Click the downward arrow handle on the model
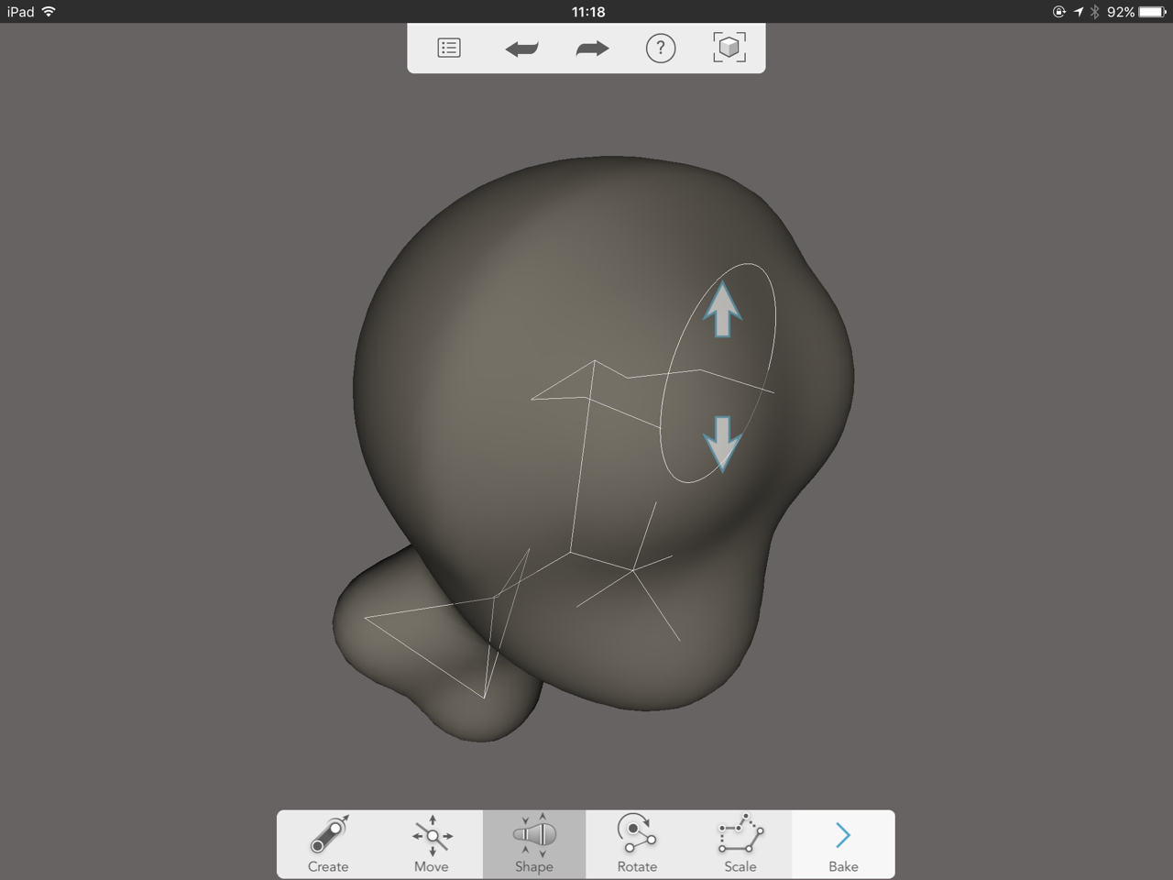Screen dimensions: 1173x880 tap(722, 443)
